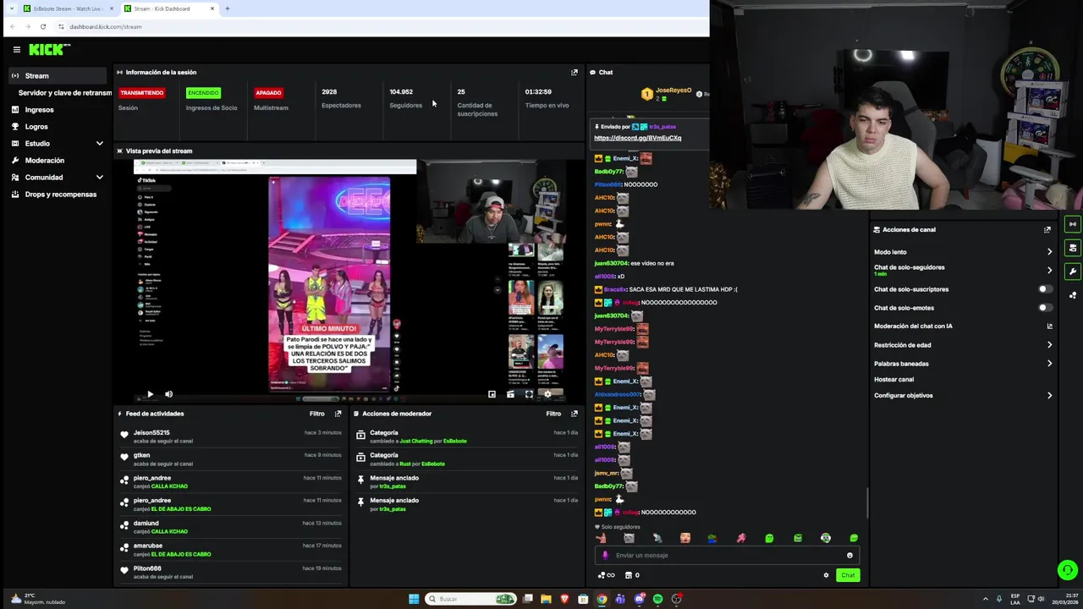This screenshot has height=609, width=1083.
Task: Pop out the Acciones de canal panel
Action: [1047, 229]
